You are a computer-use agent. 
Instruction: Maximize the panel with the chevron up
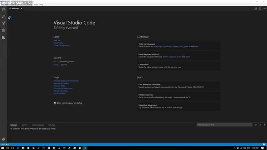click(x=260, y=125)
